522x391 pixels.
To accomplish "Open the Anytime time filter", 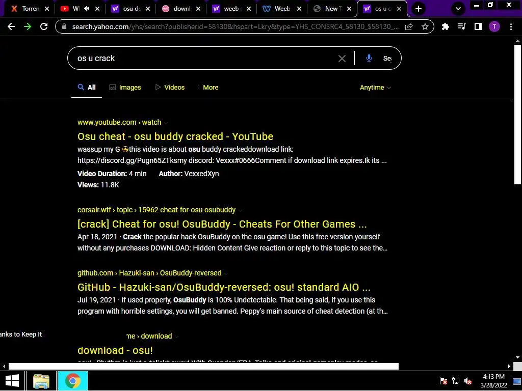I will [375, 88].
